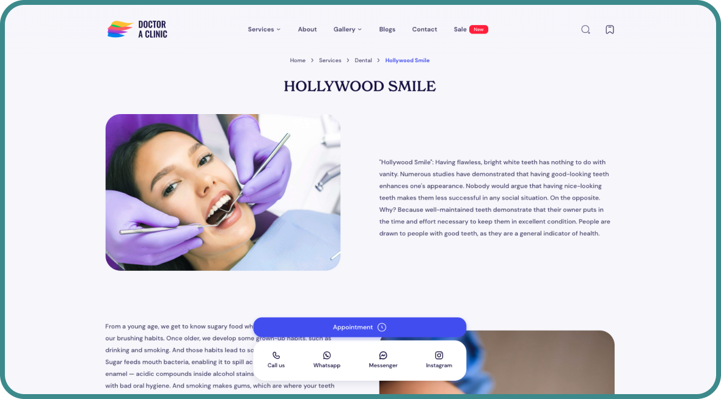Image resolution: width=721 pixels, height=399 pixels.
Task: Go to Dental in the breadcrumb
Action: click(363, 60)
